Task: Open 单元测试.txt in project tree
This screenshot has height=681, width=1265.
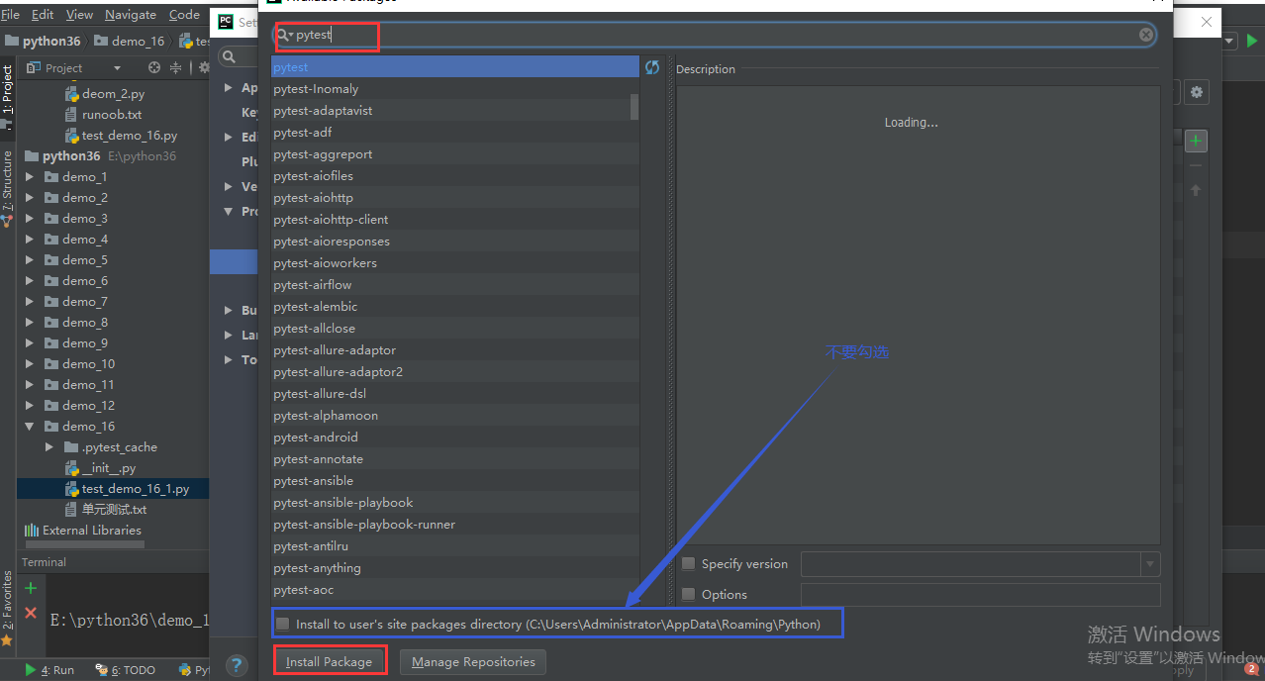Action: pos(105,510)
